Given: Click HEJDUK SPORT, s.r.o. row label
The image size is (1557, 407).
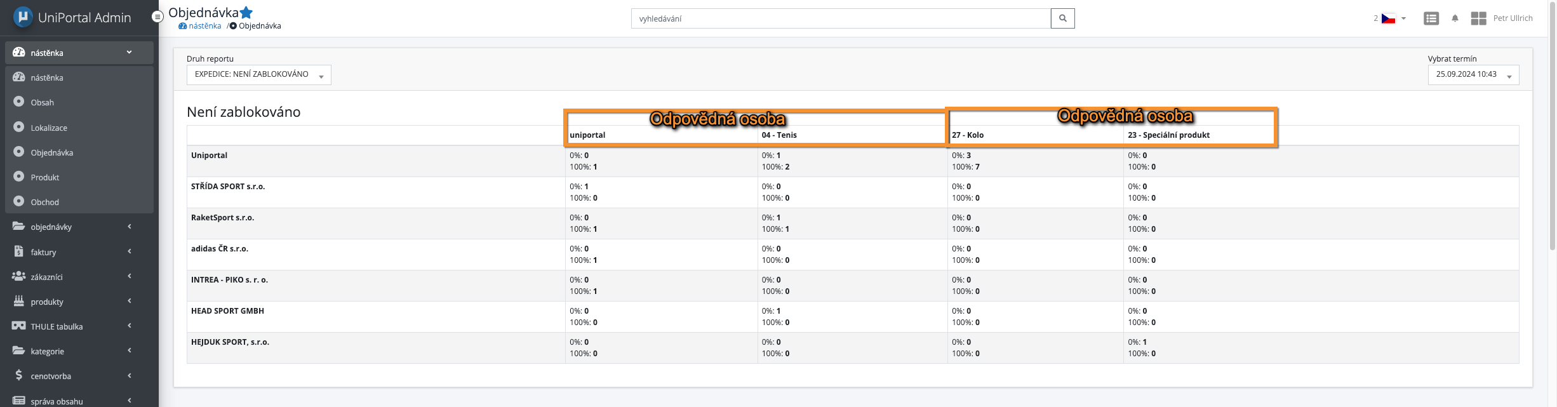Looking at the screenshot, I should coord(230,342).
